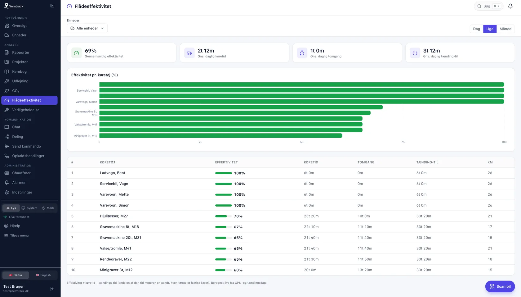
Task: Click the daily driving time car icon
Action: [189, 53]
